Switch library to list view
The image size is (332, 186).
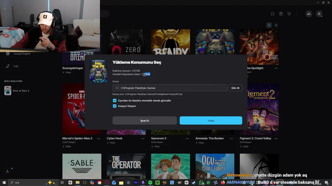[x=276, y=25]
